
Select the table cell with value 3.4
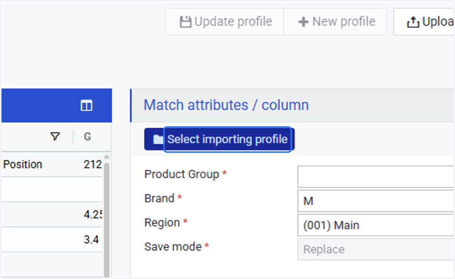[x=91, y=240]
